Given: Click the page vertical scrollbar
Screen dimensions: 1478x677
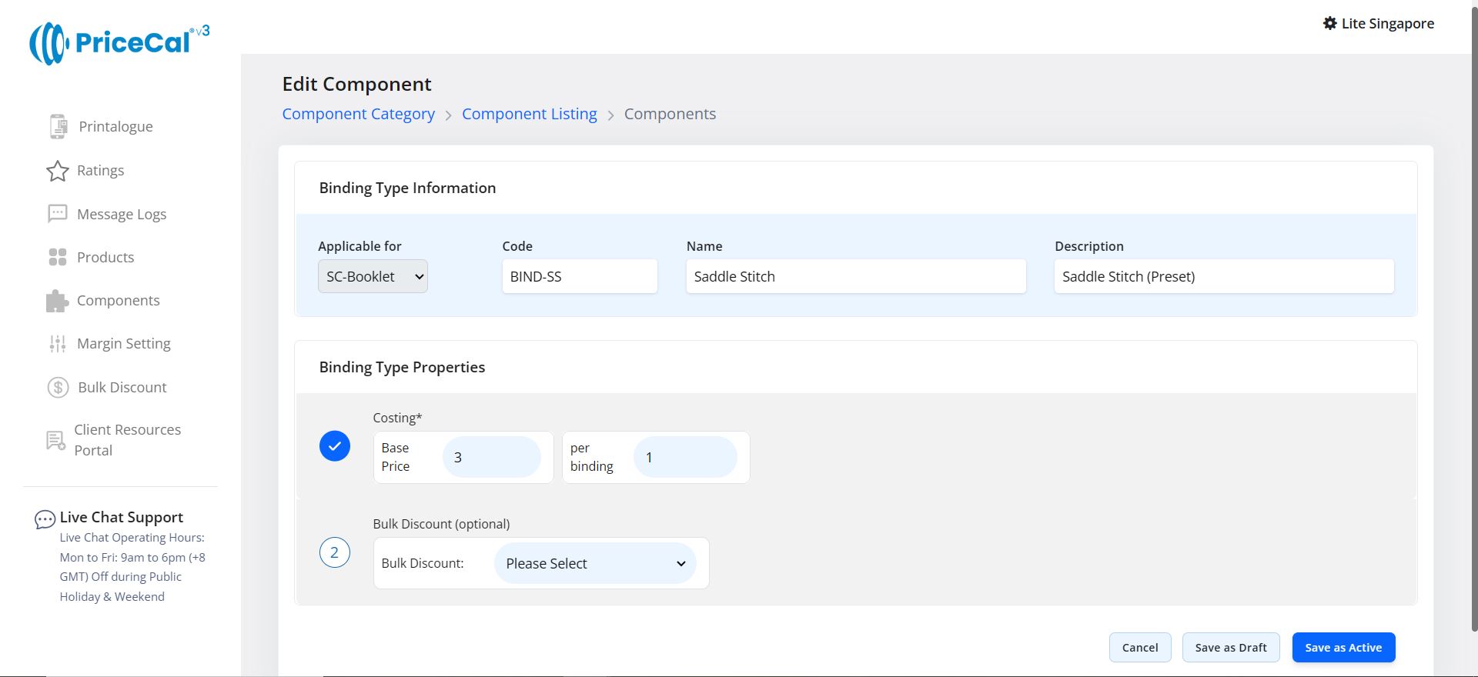Looking at the screenshot, I should pos(1473,308).
